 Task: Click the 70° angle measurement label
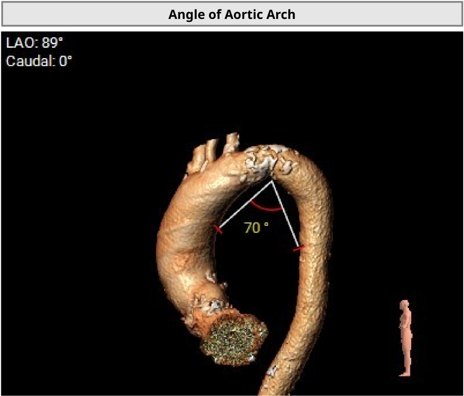pyautogui.click(x=256, y=228)
